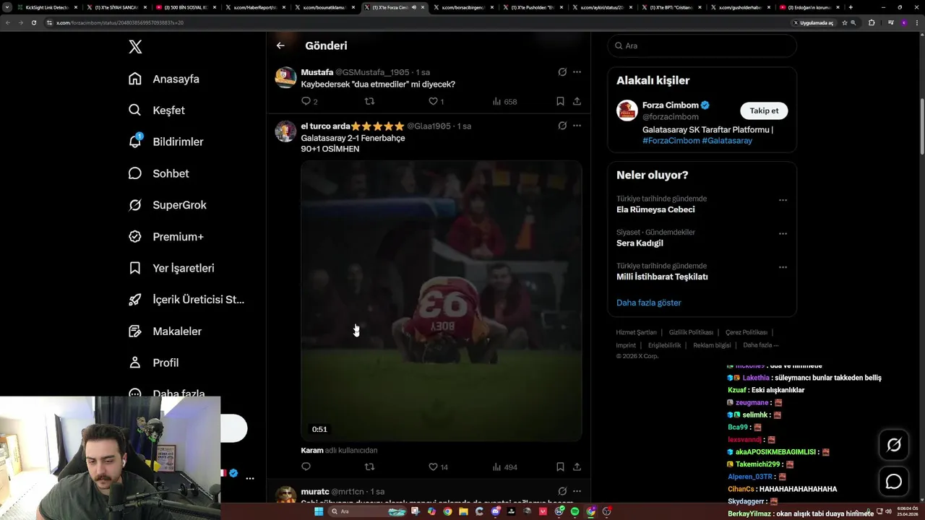
Task: Open the X logo home link
Action: click(x=135, y=47)
